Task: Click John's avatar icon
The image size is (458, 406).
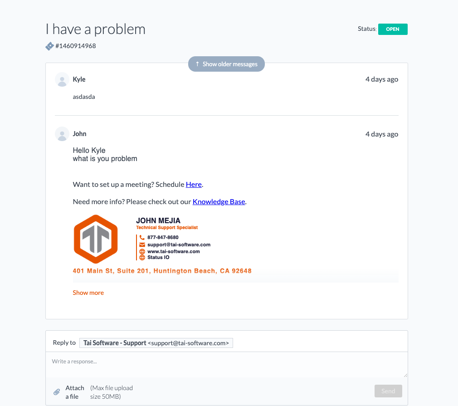Action: (62, 134)
